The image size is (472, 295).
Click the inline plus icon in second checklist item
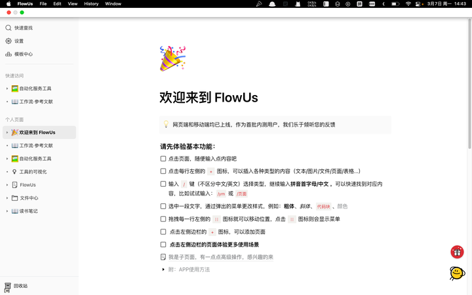click(211, 172)
